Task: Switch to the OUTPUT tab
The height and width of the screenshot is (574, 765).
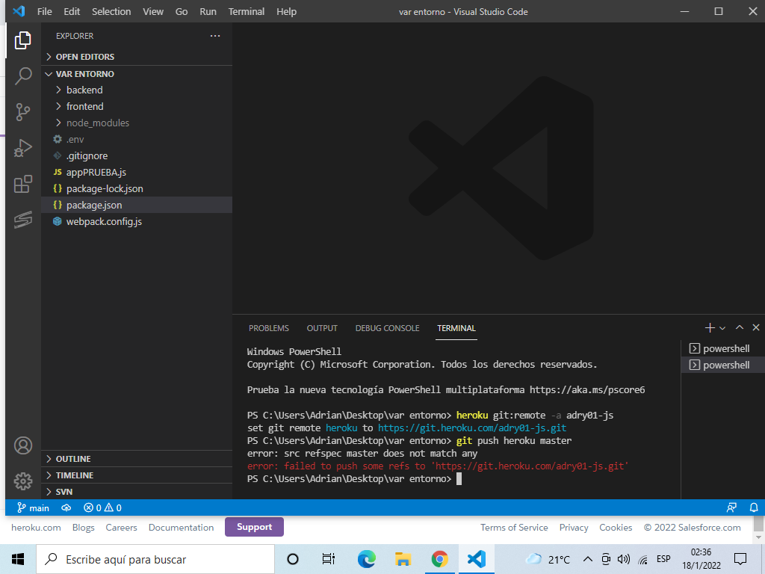Action: [322, 328]
